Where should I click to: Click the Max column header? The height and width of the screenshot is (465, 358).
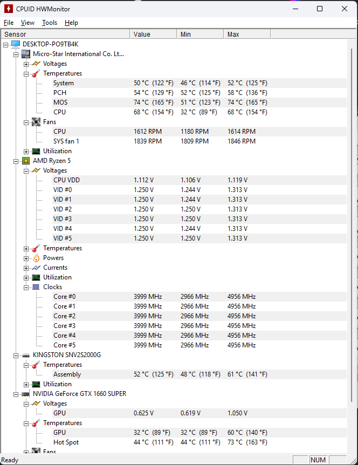point(246,35)
